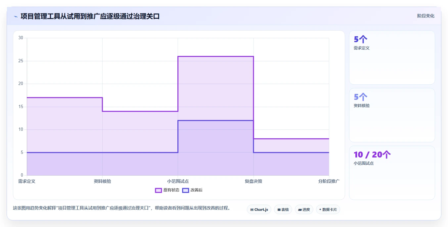Click the x-axis label 分阶段推广
448x227 pixels.
pos(329,181)
